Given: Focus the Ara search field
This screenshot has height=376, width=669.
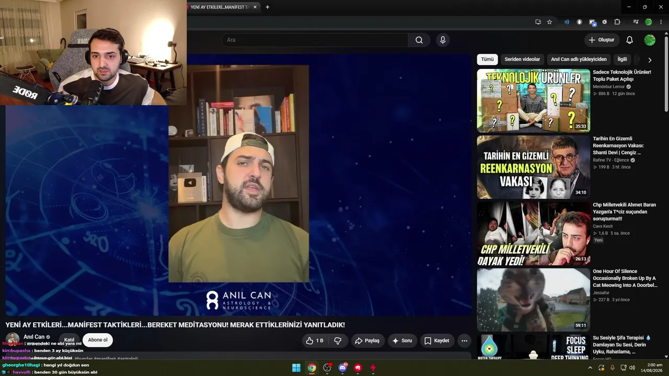Looking at the screenshot, I should (315, 40).
